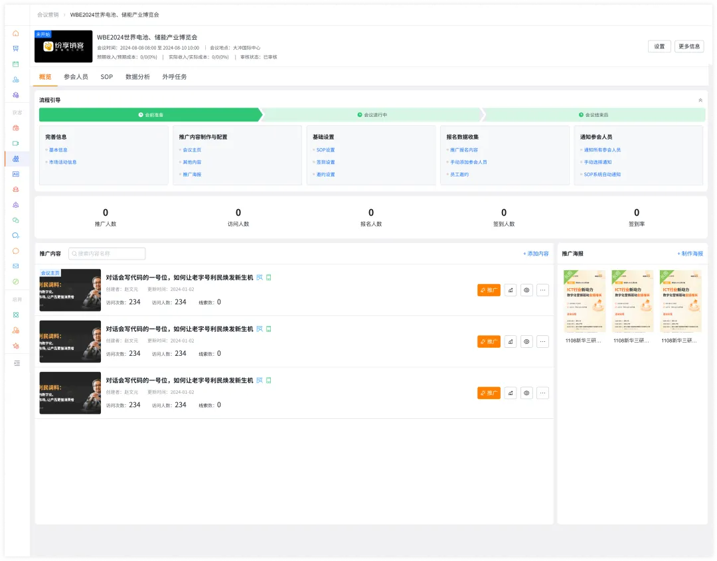717x561 pixels.
Task: Click the 纷享销客 event cover image
Action: [x=64, y=46]
